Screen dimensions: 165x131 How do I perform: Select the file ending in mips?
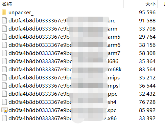tap(64, 78)
